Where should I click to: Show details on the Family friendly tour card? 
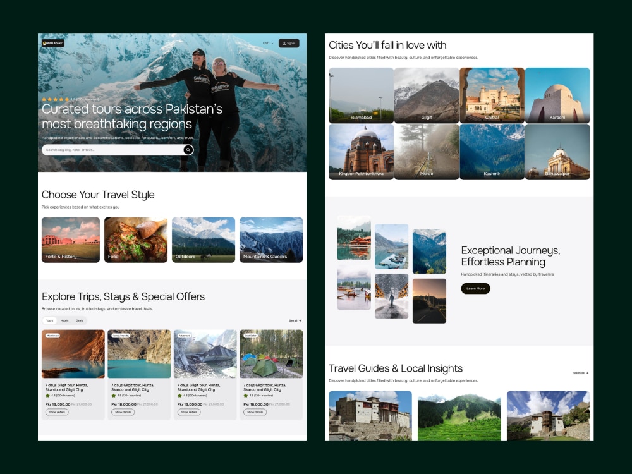(123, 412)
